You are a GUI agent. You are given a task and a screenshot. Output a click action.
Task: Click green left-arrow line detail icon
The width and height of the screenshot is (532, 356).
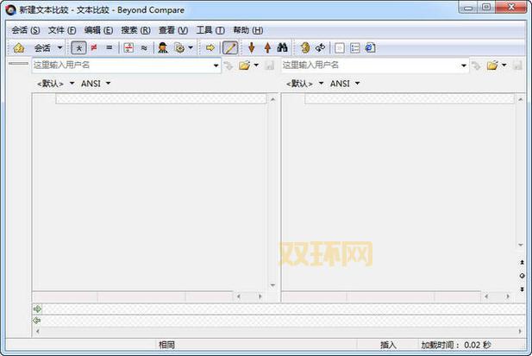pyautogui.click(x=36, y=321)
